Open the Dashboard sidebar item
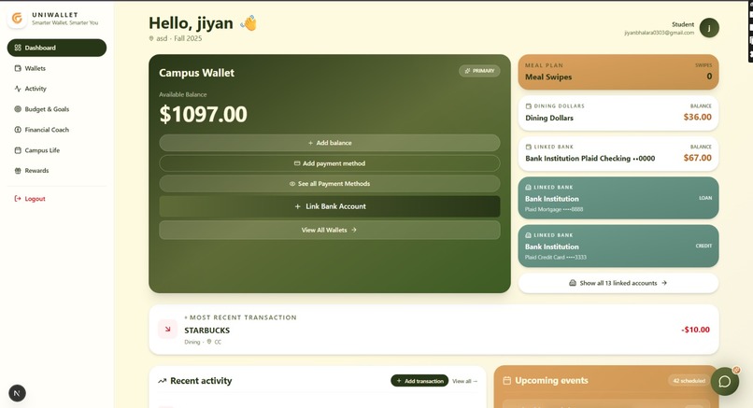The height and width of the screenshot is (408, 753). coord(57,48)
